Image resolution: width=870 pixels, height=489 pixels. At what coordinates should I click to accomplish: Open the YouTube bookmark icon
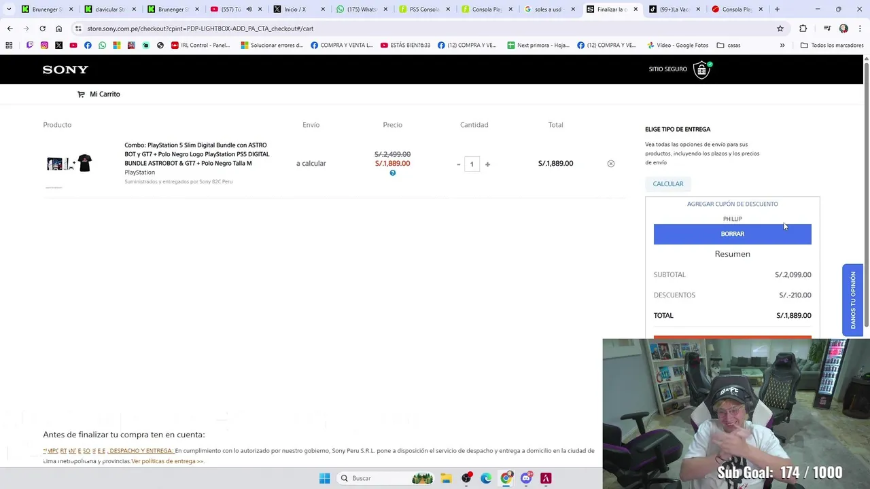coord(73,46)
